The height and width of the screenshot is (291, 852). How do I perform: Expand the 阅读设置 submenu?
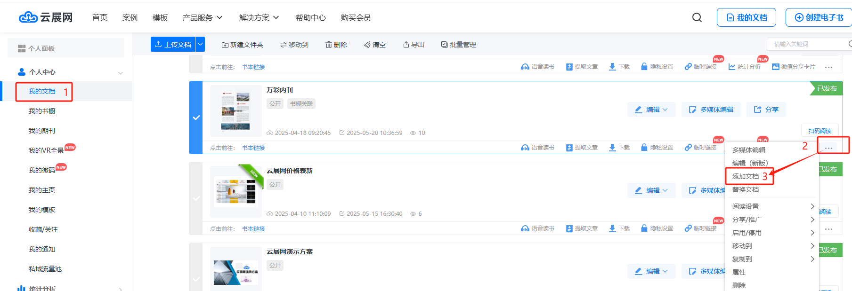click(772, 206)
